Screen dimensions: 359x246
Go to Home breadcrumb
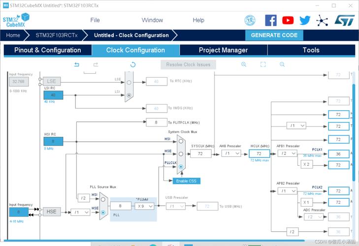click(13, 35)
